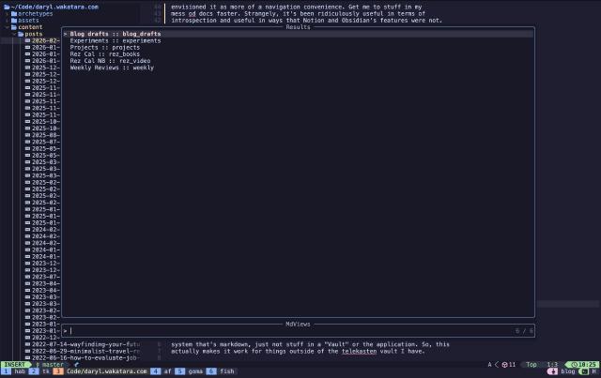Click the small icon right of master in statusline
This screenshot has height=378, width=601.
coord(76,365)
